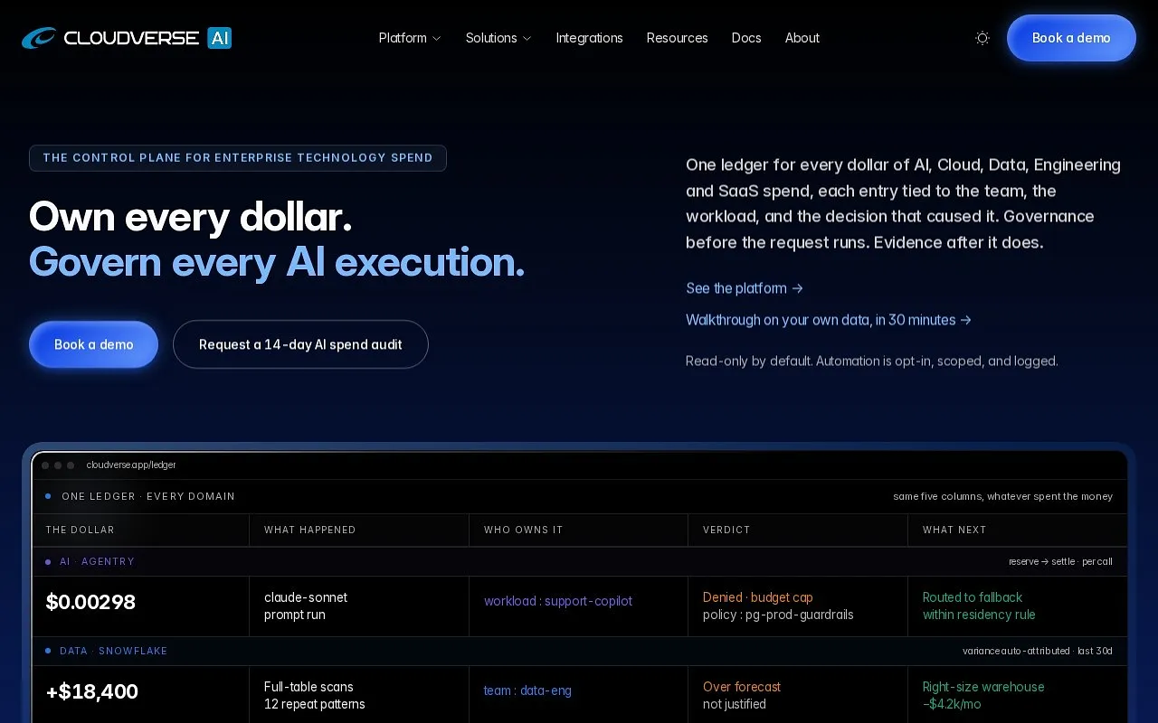
Task: Select the $0.00298 dollar cell
Action: (x=141, y=606)
